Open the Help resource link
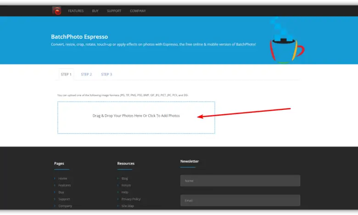Viewport: 358px width, 215px height. (125, 192)
